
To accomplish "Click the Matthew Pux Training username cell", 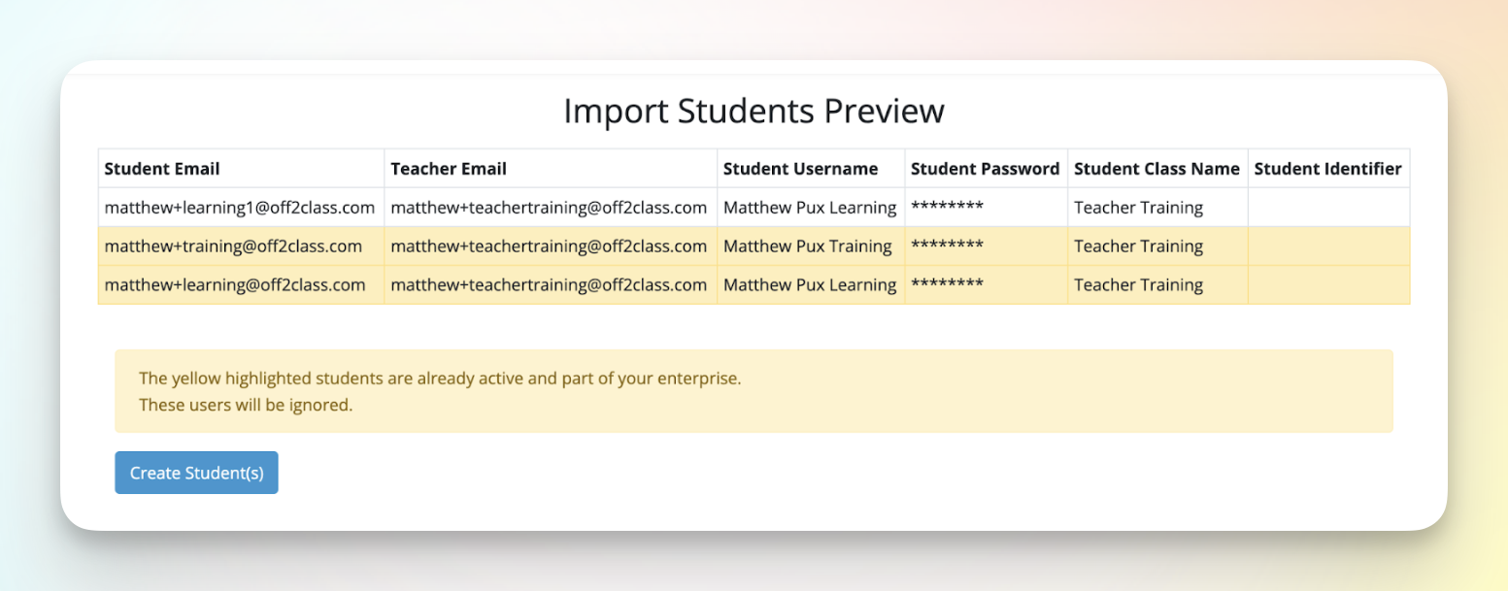I will (807, 246).
